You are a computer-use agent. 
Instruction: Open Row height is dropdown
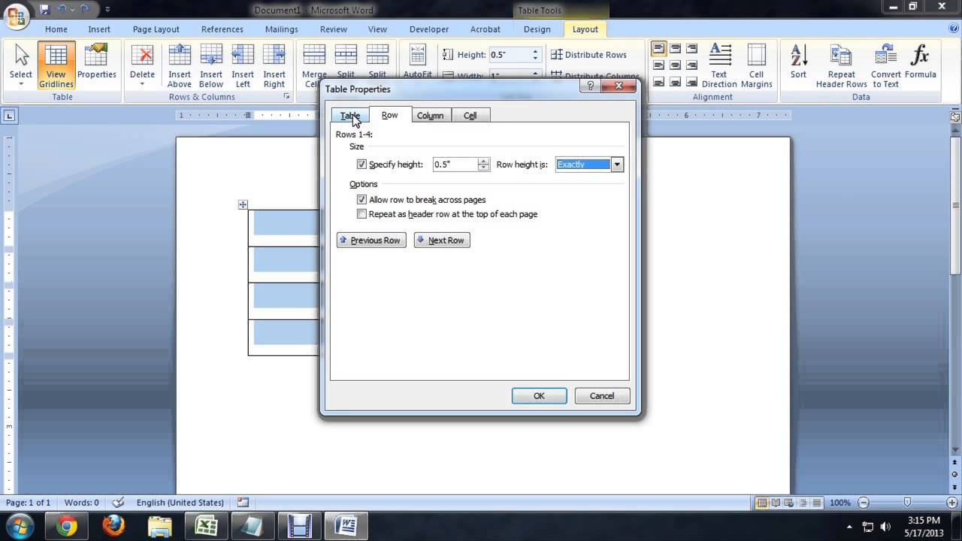[617, 165]
